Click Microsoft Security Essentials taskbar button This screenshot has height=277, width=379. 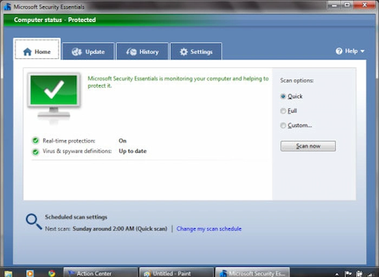(x=252, y=273)
